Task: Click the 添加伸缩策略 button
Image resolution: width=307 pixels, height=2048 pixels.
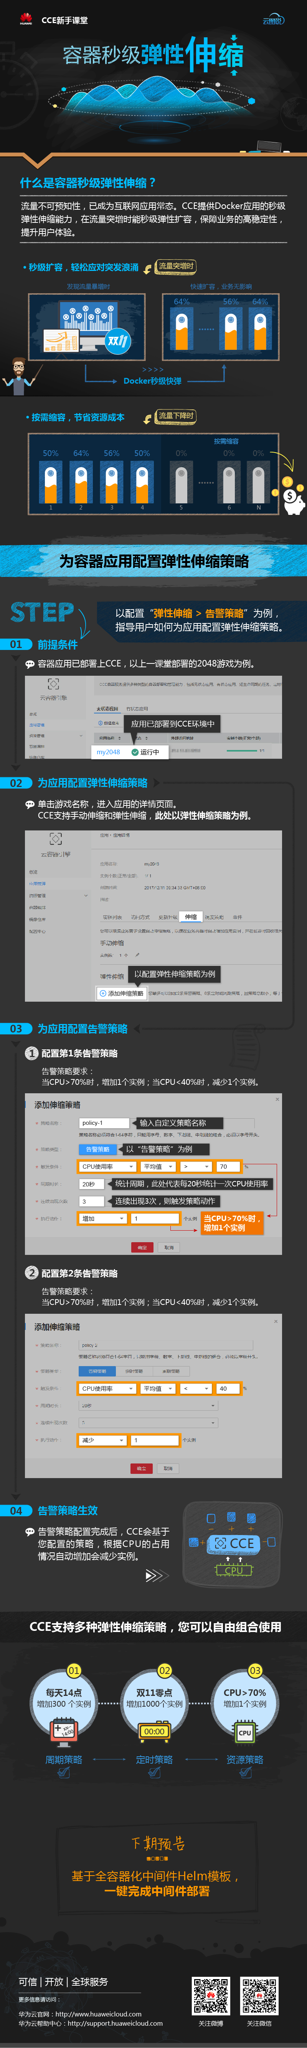Action: [121, 993]
